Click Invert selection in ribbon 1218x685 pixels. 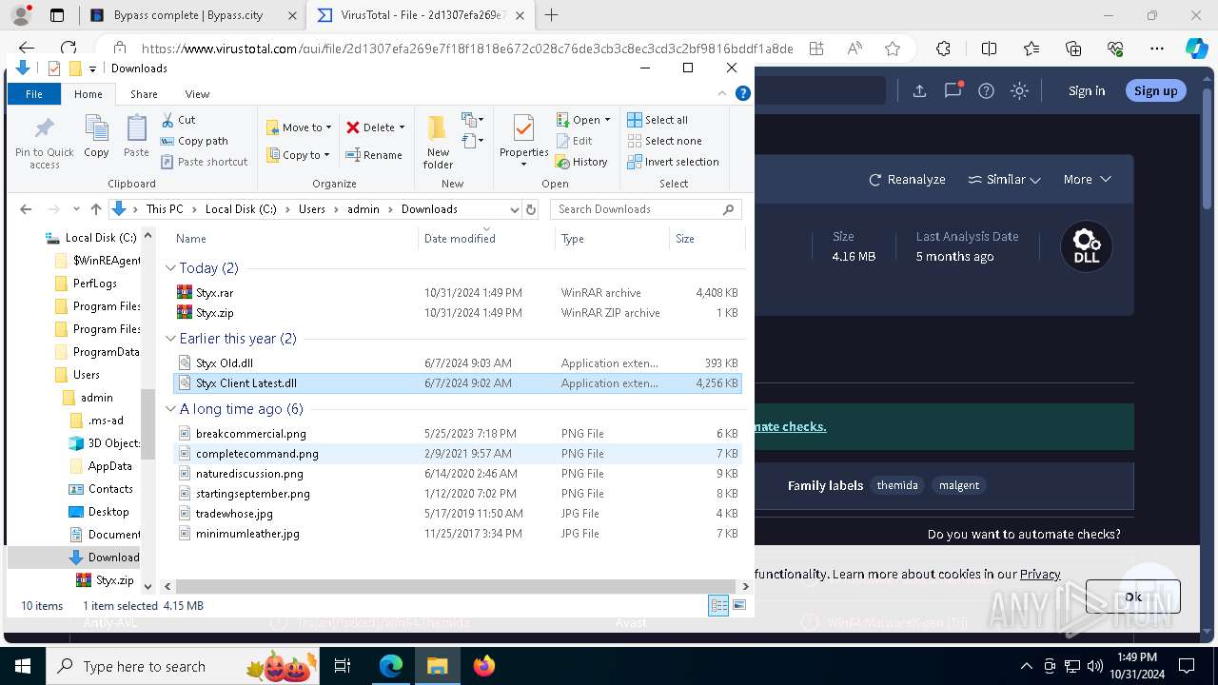(x=673, y=162)
